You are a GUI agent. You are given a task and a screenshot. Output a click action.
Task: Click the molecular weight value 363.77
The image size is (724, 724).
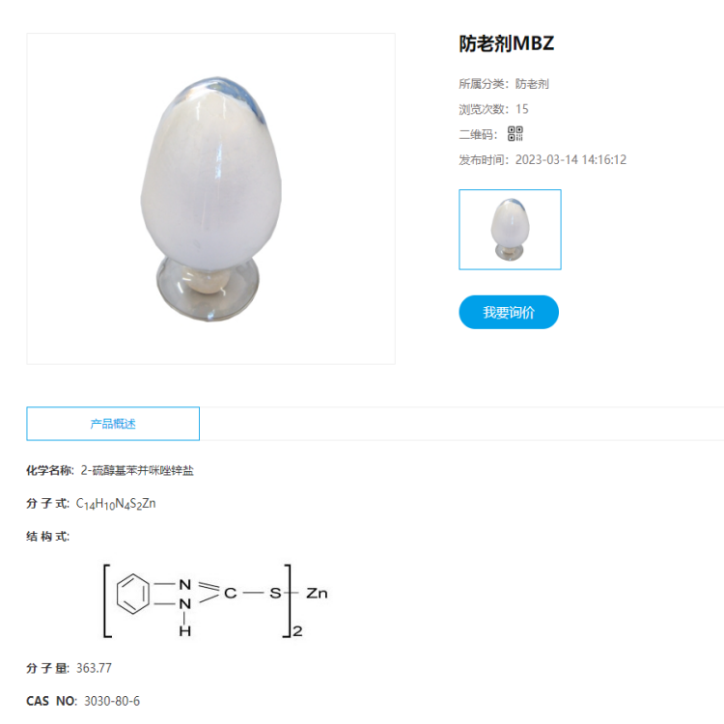94,668
